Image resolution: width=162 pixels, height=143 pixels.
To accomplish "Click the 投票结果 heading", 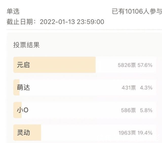I will pyautogui.click(x=26, y=45).
